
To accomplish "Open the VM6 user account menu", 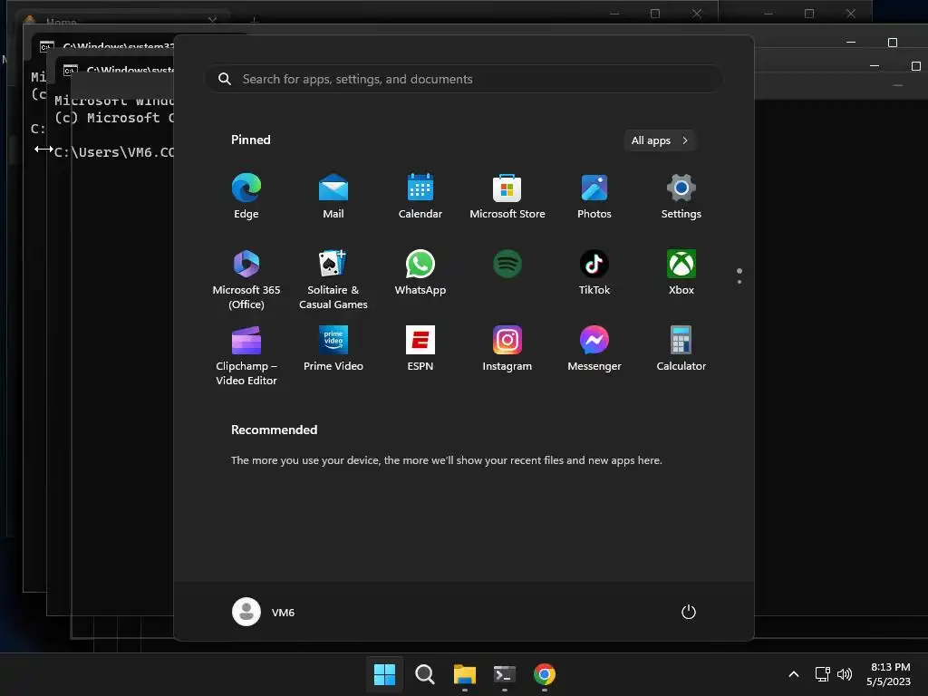I will click(x=264, y=612).
